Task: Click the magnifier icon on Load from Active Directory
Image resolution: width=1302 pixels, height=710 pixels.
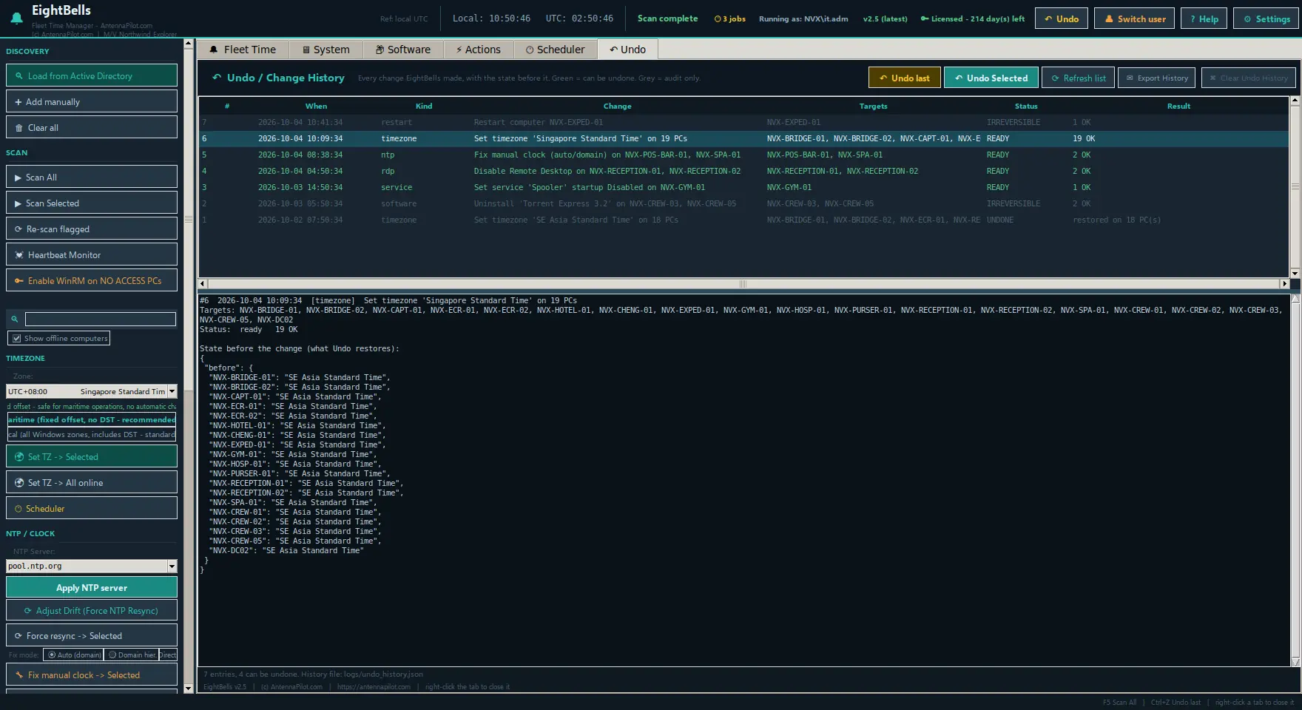Action: click(19, 76)
